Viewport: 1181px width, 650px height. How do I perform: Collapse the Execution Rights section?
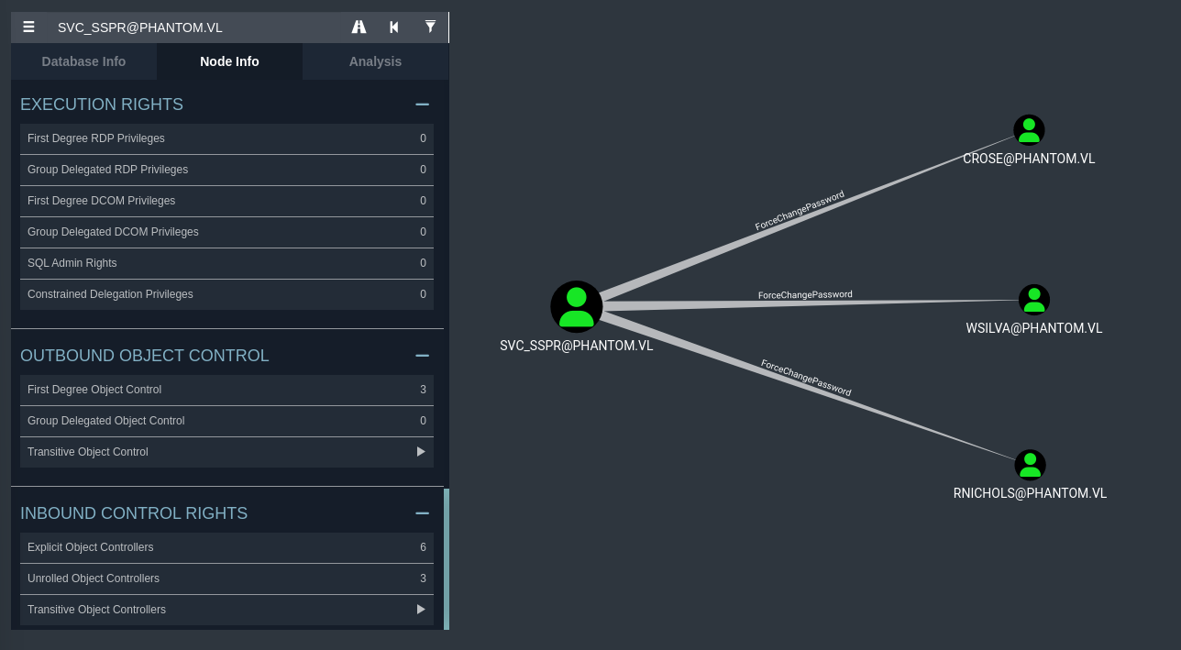[422, 105]
